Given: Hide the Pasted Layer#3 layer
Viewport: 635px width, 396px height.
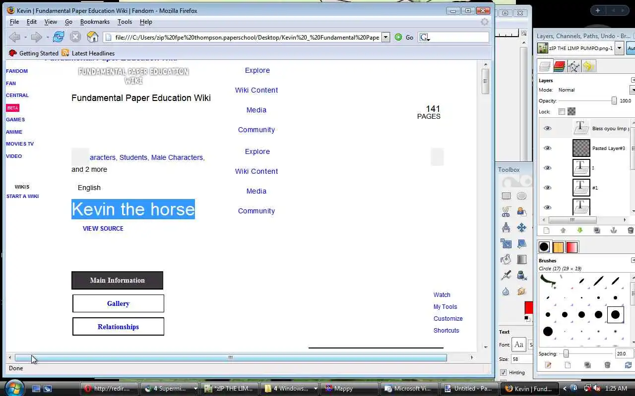Looking at the screenshot, I should (x=548, y=148).
